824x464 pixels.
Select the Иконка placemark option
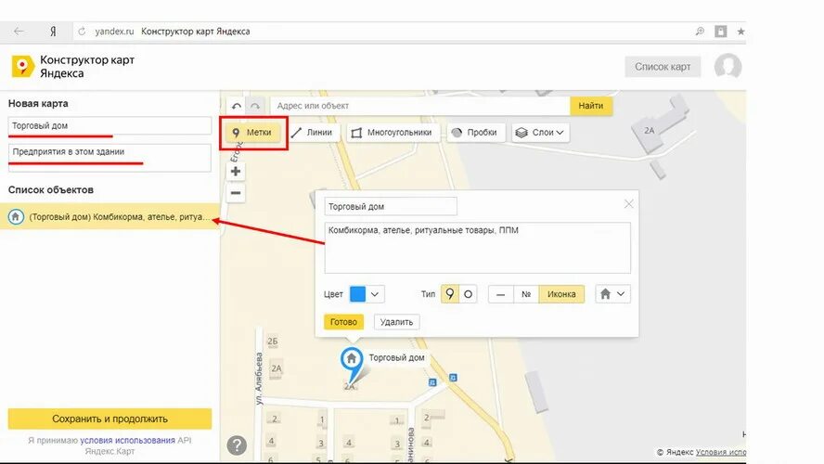point(561,294)
